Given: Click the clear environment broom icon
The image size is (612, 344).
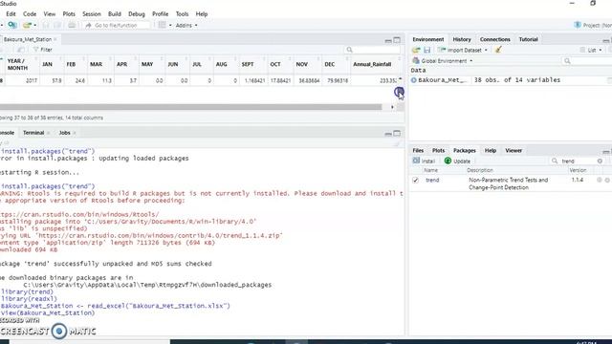Looking at the screenshot, I should tap(498, 50).
